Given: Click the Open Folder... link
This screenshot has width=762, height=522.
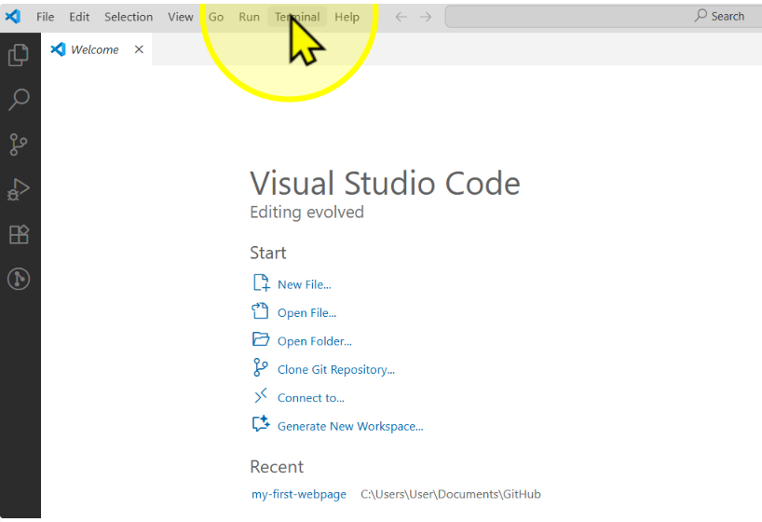Looking at the screenshot, I should click(315, 341).
